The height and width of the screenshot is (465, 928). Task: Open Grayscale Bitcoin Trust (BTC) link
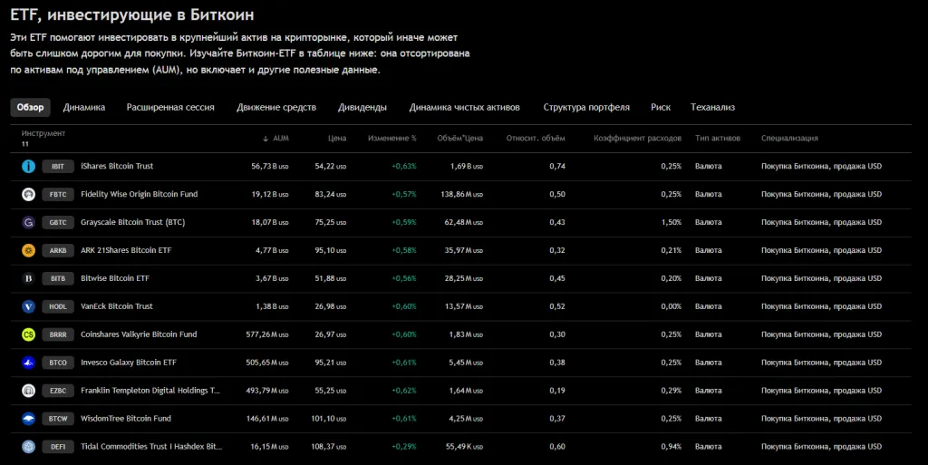click(132, 222)
